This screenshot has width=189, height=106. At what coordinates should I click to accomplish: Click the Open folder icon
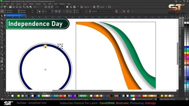click(5, 7)
